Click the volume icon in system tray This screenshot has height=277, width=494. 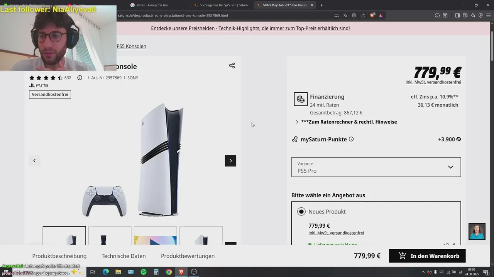[442, 272]
